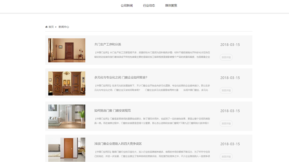
Task: Click 查看详情 for the 门窗安装规范 article
Action: point(226,123)
